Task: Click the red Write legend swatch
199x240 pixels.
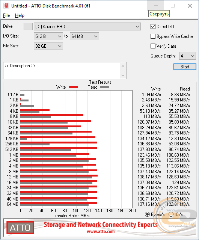Action: 74,87
